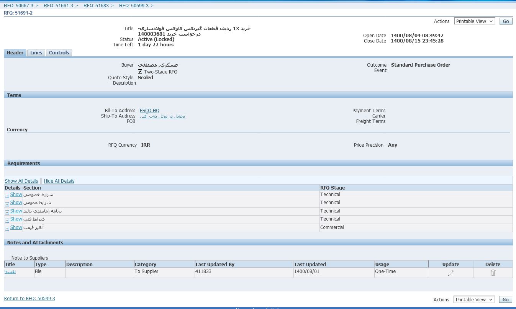This screenshot has height=309, width=516.
Task: Click the IRR currency value
Action: click(146, 145)
